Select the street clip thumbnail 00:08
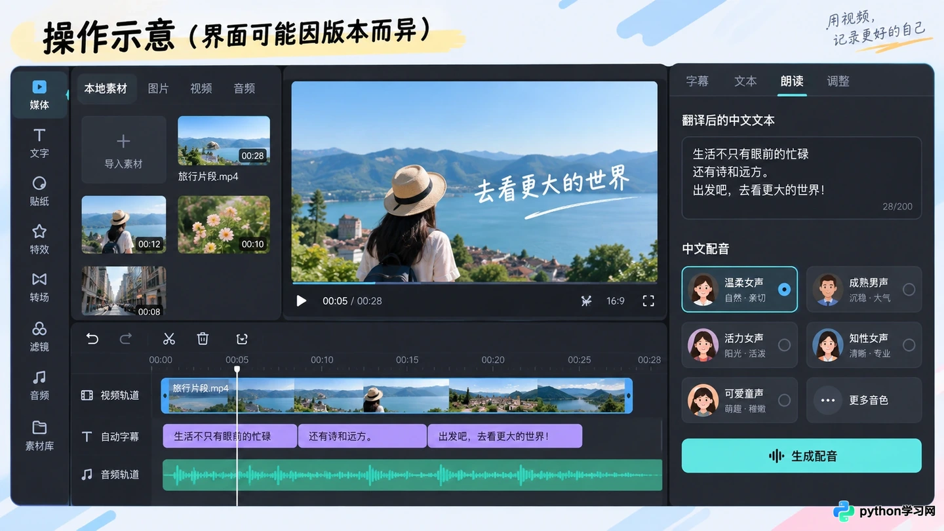 [x=123, y=292]
